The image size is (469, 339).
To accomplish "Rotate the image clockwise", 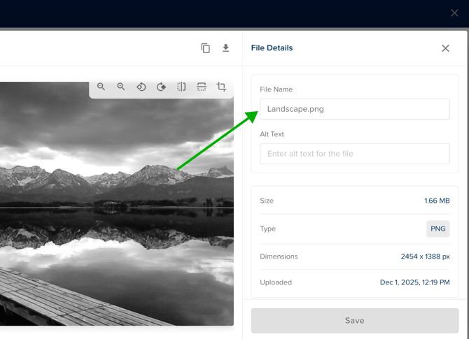I will tap(161, 87).
